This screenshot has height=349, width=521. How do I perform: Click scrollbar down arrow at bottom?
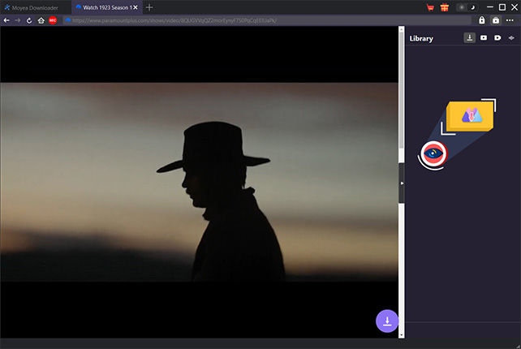(402, 335)
